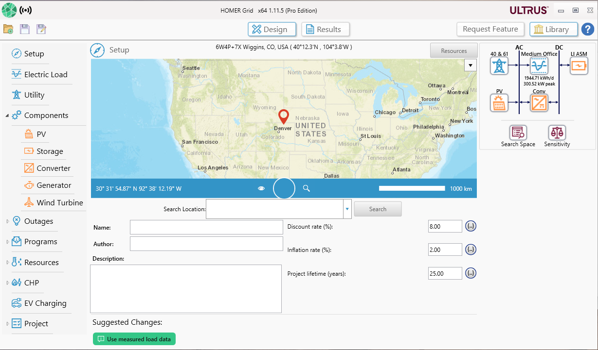Click the Author input field
This screenshot has height=350, width=598.
tap(206, 244)
